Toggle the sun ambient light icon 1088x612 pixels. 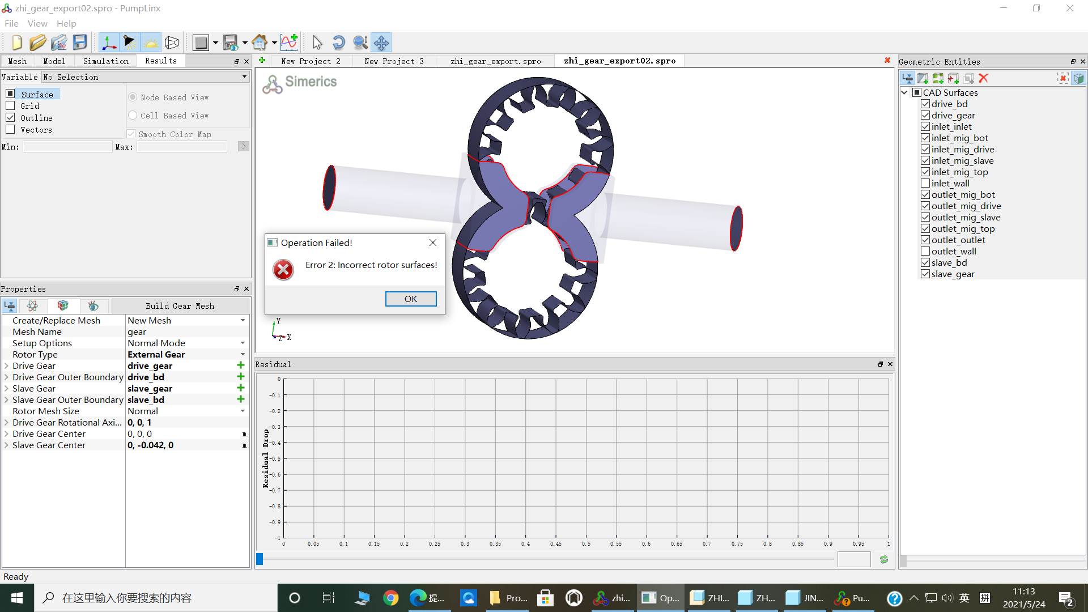(151, 42)
